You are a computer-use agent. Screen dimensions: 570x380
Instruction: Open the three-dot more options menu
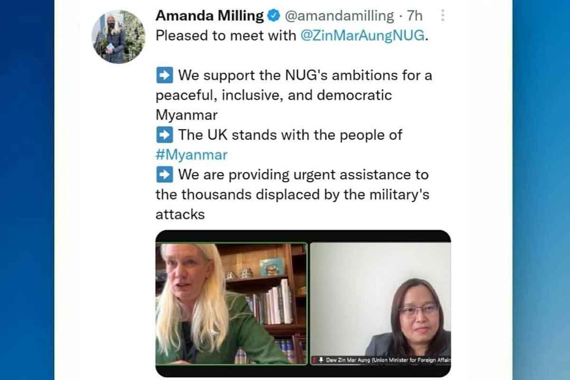(443, 16)
